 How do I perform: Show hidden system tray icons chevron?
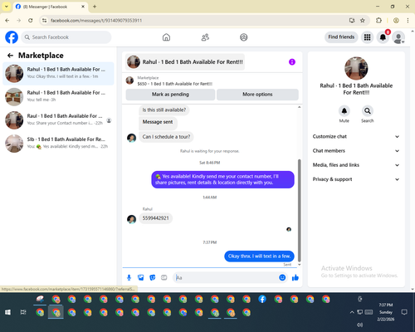pyautogui.click(x=352, y=312)
